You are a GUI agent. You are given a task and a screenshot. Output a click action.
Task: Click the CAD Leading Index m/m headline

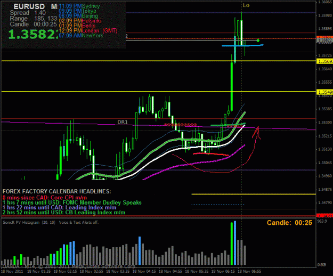[60, 207]
